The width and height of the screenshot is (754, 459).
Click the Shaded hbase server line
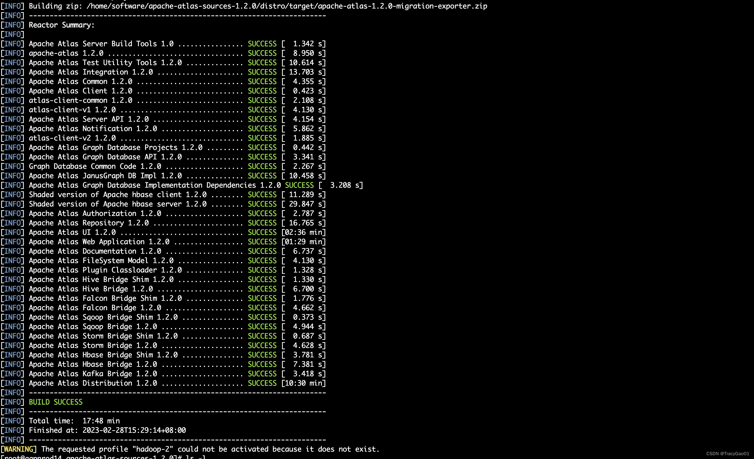[117, 204]
